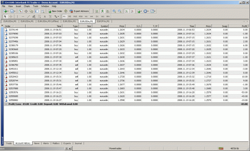Select the Equidistant Channel tool
This screenshot has width=250, height=151.
[x=34, y=16]
